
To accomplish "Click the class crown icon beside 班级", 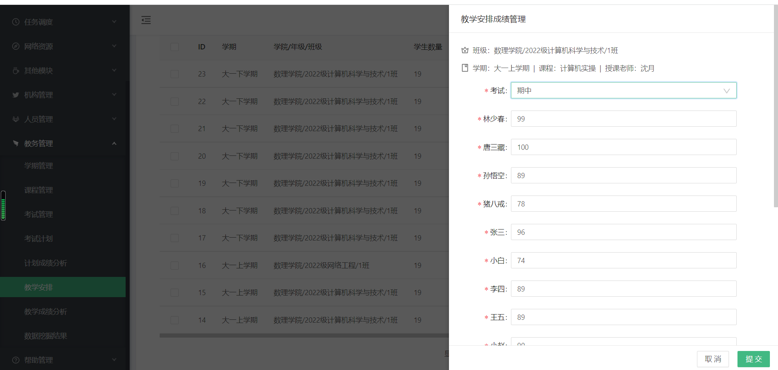I will pyautogui.click(x=465, y=50).
